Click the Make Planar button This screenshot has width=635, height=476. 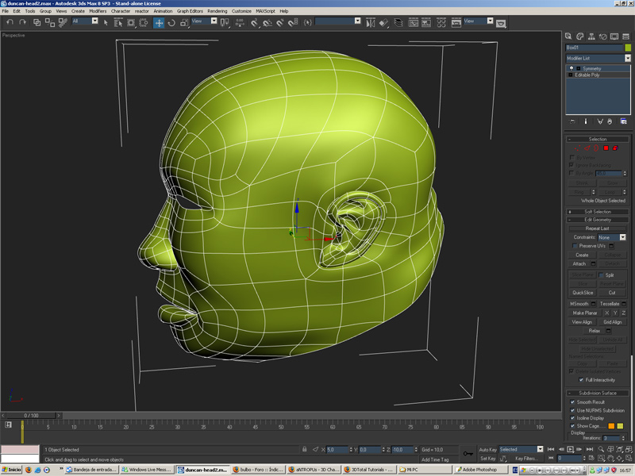(585, 313)
